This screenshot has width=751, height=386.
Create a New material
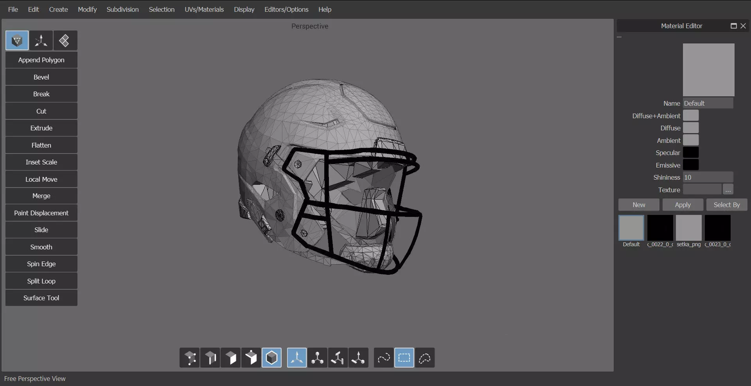pyautogui.click(x=639, y=205)
